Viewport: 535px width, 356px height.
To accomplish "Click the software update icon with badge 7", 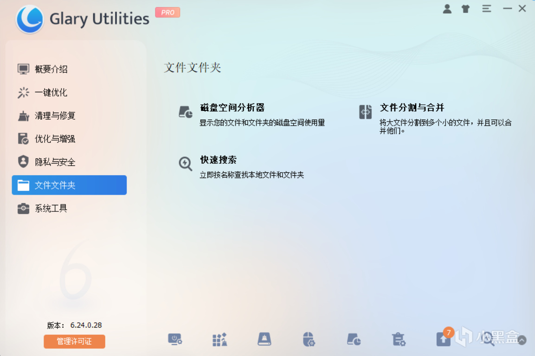I will pos(444,338).
